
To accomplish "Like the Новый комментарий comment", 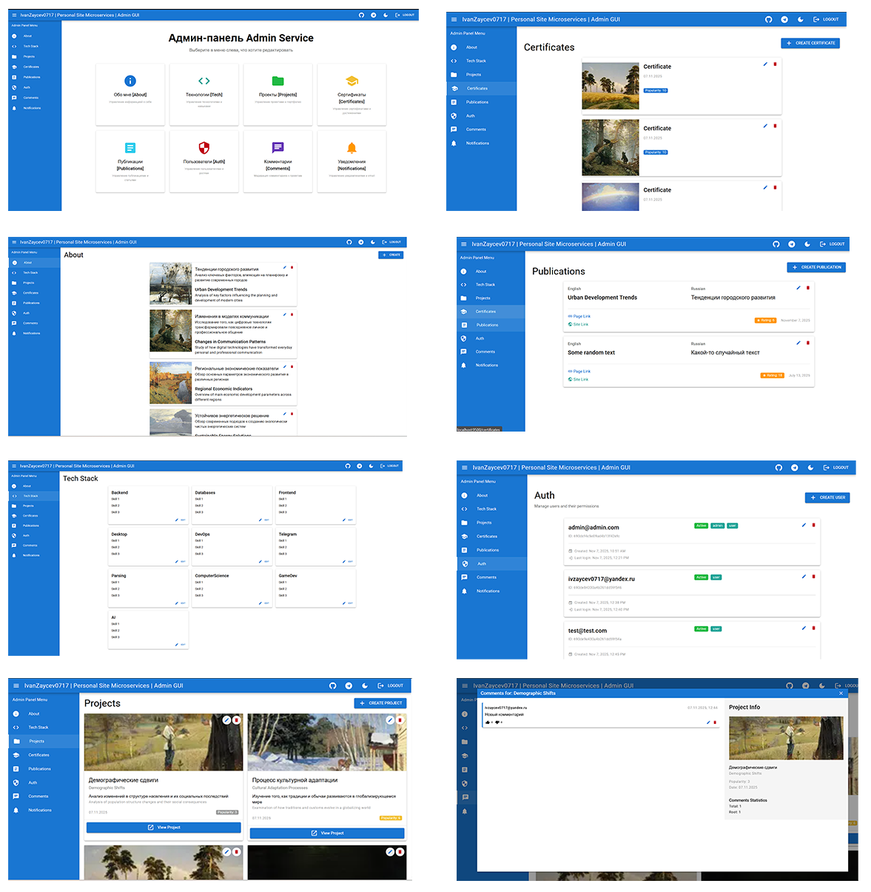I will coord(488,722).
